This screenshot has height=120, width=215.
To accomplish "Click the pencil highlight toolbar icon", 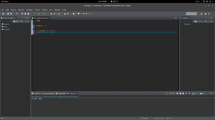I will tap(54, 14).
